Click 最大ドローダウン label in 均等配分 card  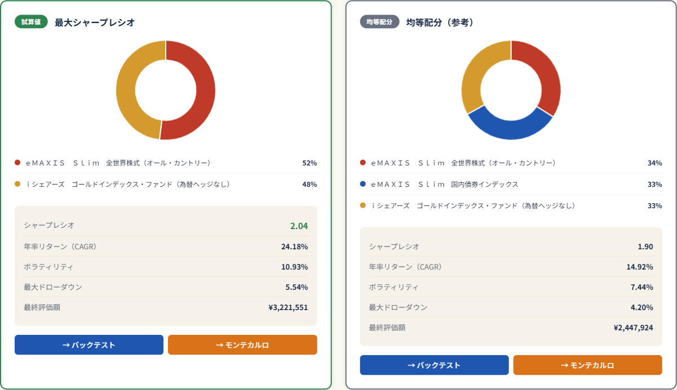398,307
